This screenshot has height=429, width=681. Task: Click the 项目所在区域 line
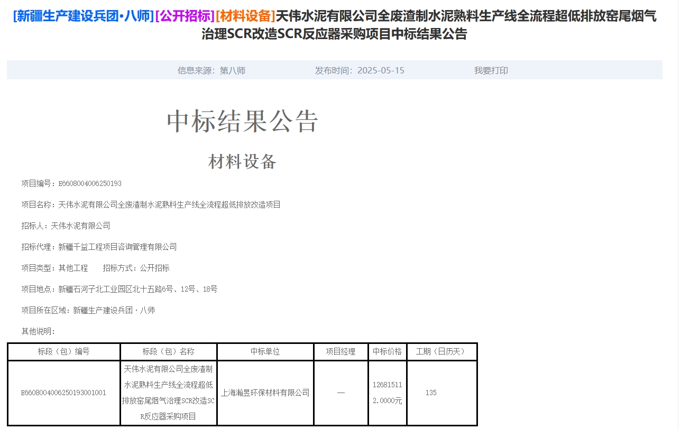pyautogui.click(x=88, y=310)
